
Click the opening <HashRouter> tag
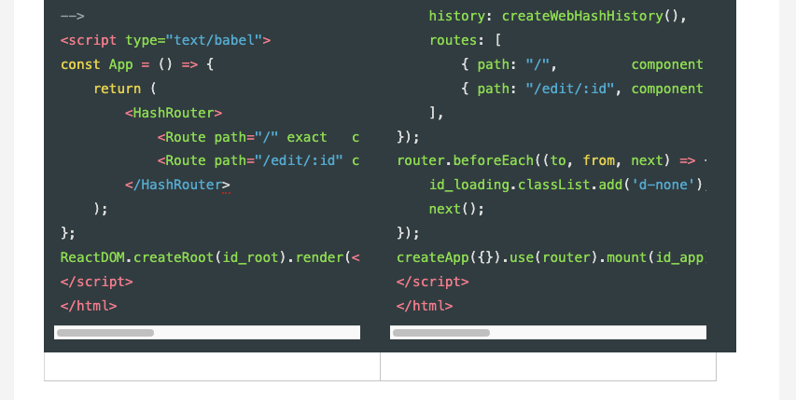174,113
